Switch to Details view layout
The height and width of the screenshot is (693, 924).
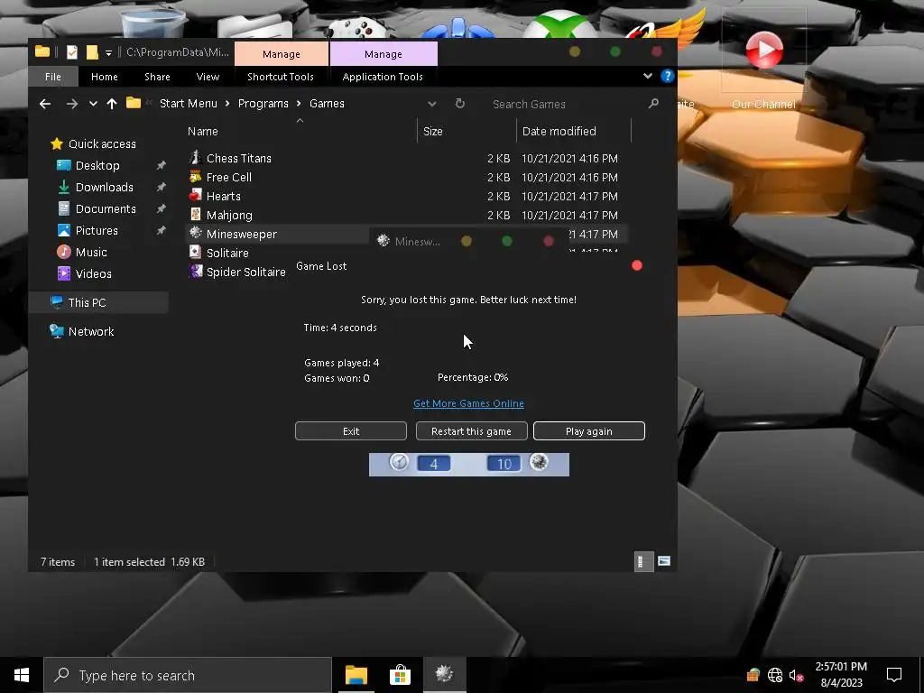click(x=642, y=561)
